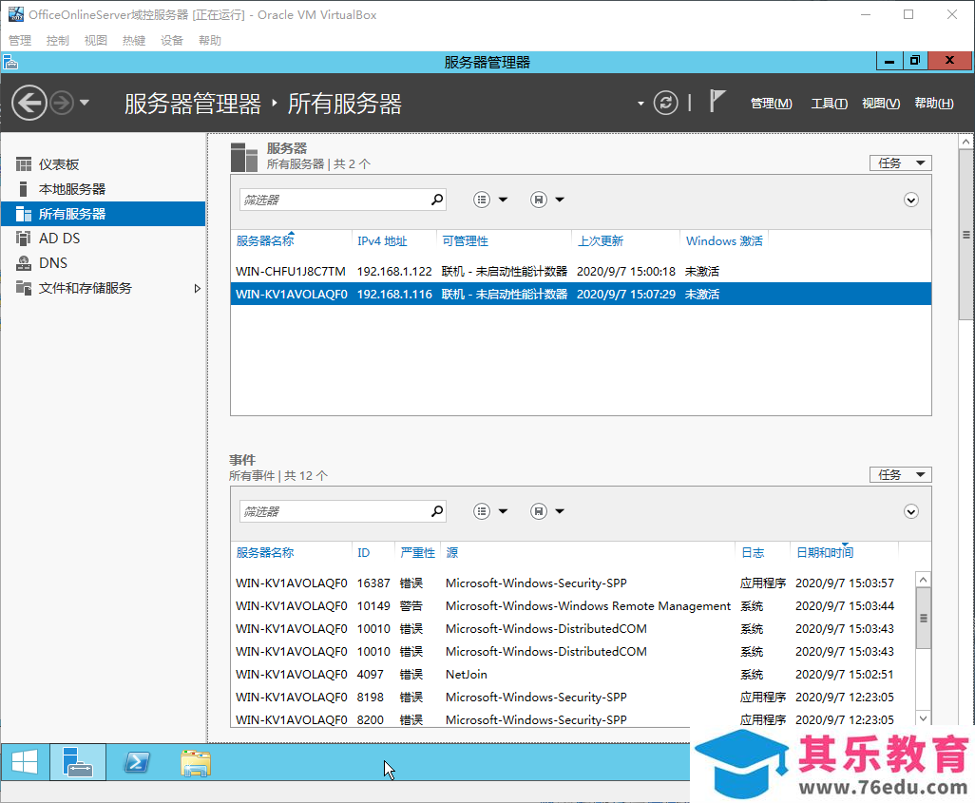Image resolution: width=975 pixels, height=803 pixels.
Task: Click servers filter criteria list icon
Action: point(482,200)
